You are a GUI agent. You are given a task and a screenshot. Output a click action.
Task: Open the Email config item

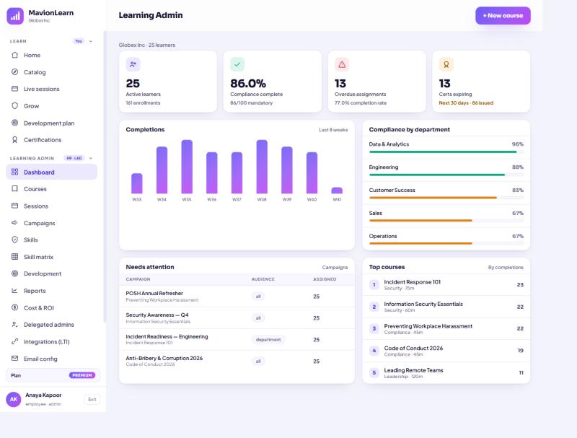click(51, 359)
